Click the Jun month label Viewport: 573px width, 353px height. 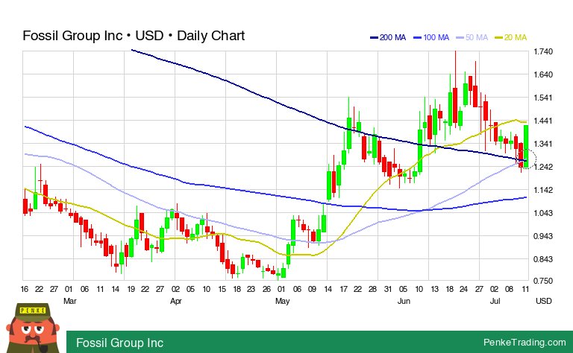tap(404, 301)
